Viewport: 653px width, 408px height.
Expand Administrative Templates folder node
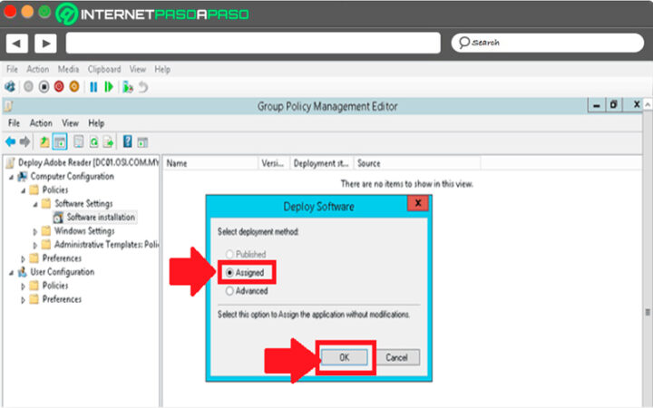click(36, 245)
